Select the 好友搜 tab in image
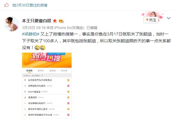Screen dimensions: 174x121 click(64, 71)
